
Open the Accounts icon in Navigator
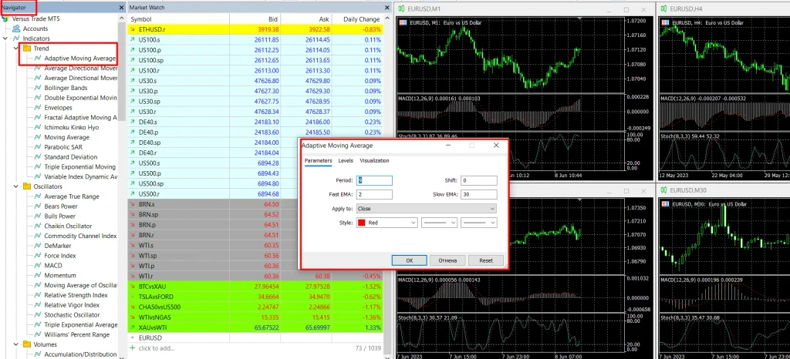[17, 29]
